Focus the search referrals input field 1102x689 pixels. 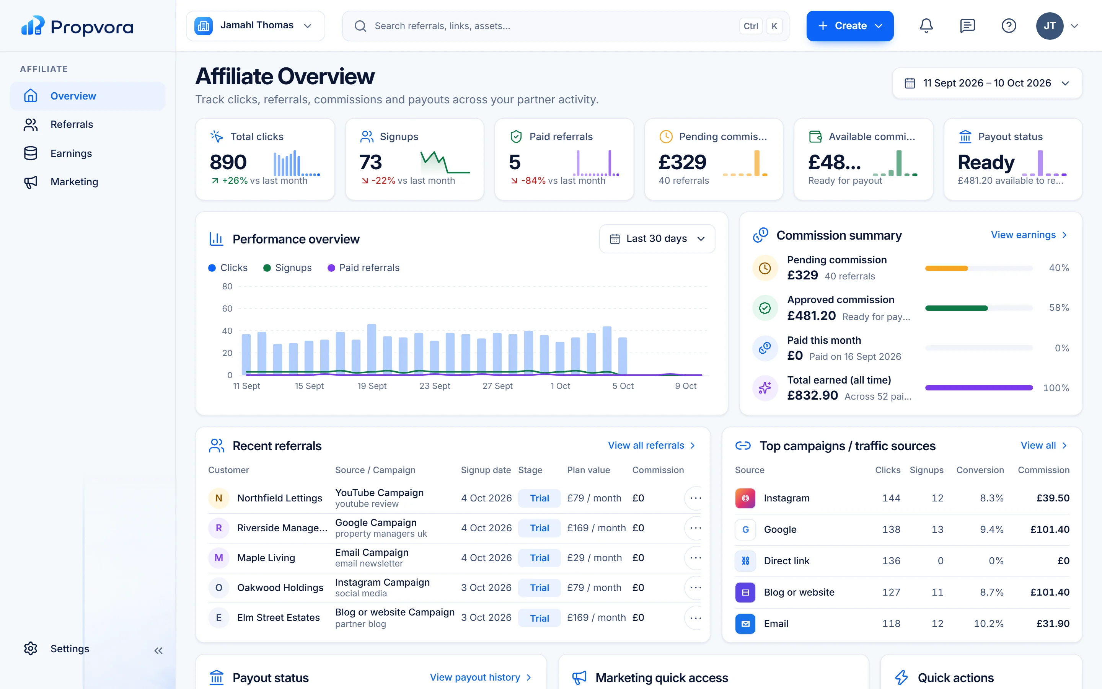[566, 26]
